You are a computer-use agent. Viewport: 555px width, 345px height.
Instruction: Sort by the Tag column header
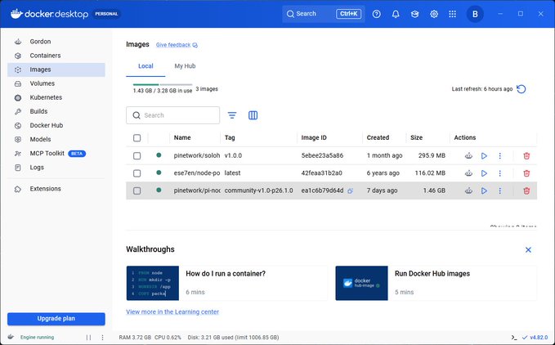pyautogui.click(x=230, y=137)
